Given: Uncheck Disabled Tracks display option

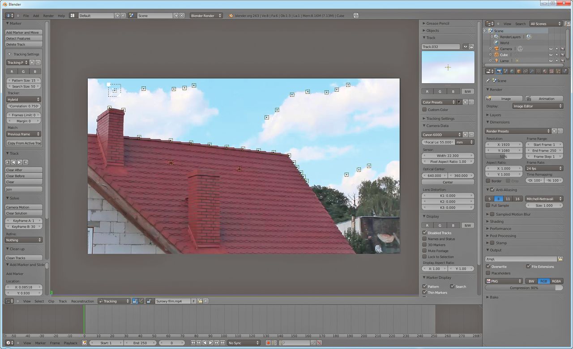Looking at the screenshot, I should (x=424, y=233).
